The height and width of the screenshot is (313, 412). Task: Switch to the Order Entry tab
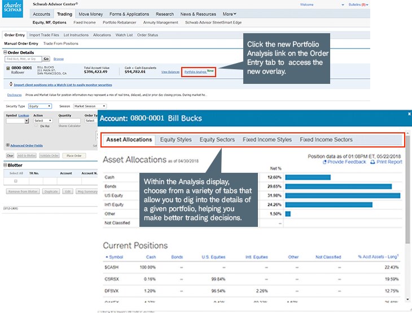(x=15, y=35)
